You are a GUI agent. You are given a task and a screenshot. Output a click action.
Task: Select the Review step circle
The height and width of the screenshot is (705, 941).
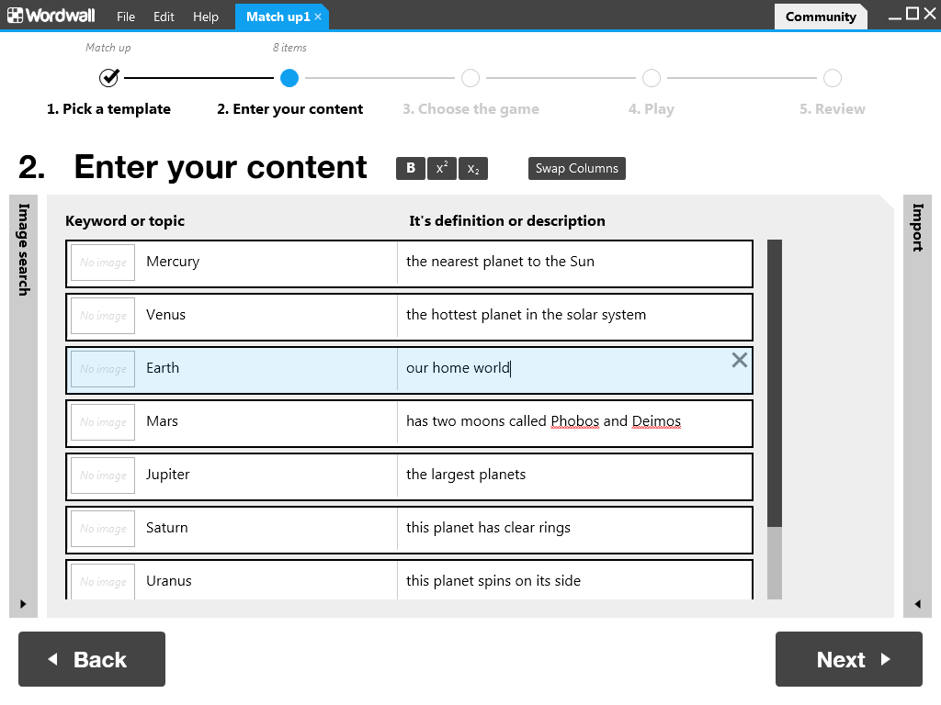point(832,78)
